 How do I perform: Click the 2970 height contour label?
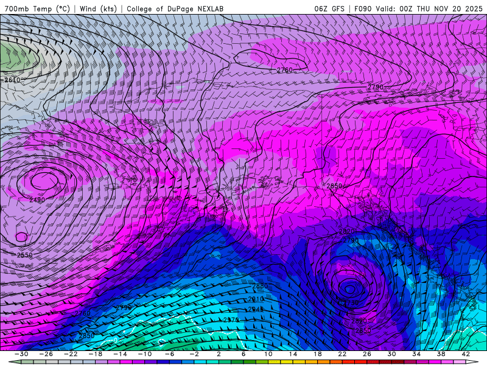point(231,320)
